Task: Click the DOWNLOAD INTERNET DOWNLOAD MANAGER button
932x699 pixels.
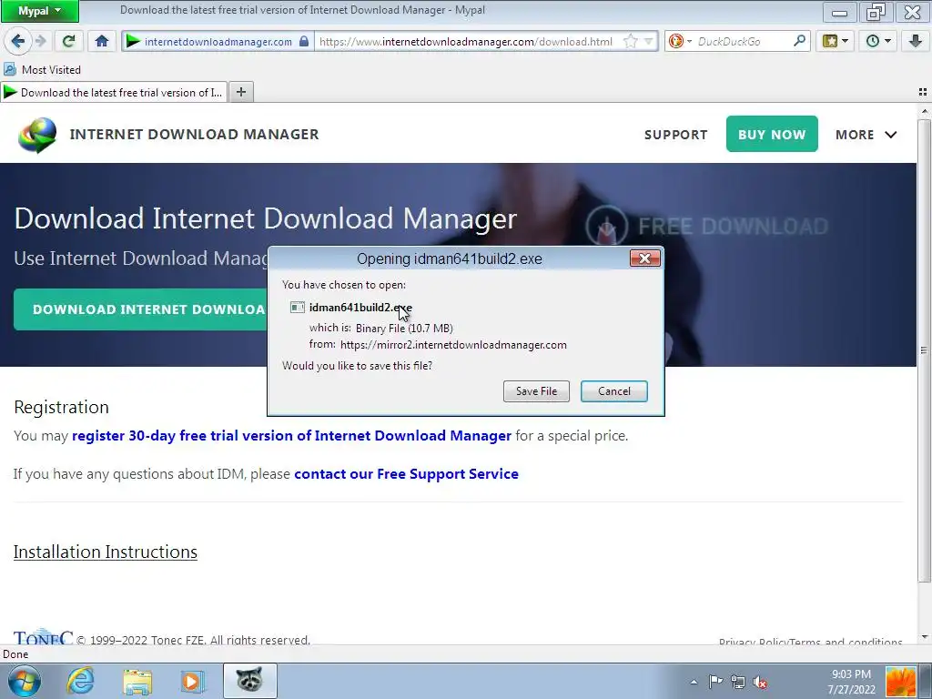Action: click(x=141, y=309)
